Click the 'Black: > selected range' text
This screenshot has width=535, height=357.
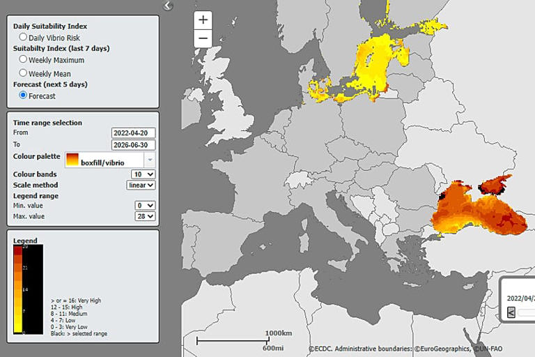79,333
